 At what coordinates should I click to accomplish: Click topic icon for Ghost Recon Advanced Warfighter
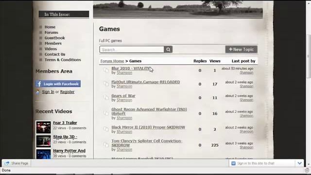(106, 113)
